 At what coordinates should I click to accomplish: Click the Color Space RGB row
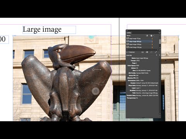point(133,66)
